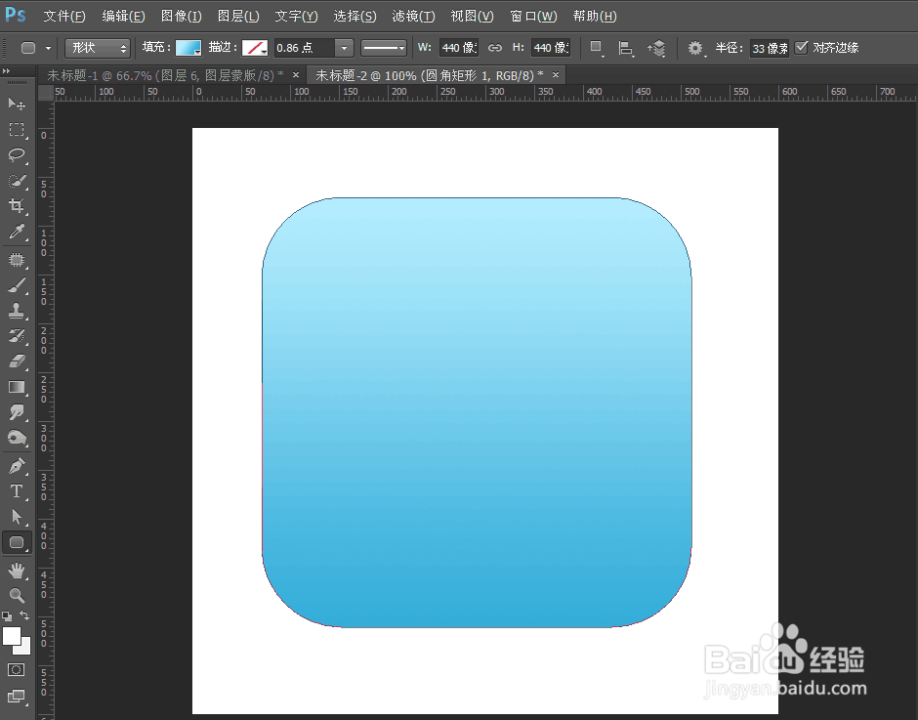
Task: Open the gradient fill color swatch
Action: (188, 48)
